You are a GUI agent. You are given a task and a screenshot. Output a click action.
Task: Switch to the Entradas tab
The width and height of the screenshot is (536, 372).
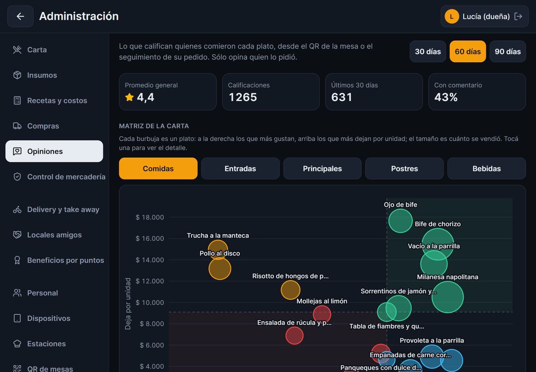(240, 169)
